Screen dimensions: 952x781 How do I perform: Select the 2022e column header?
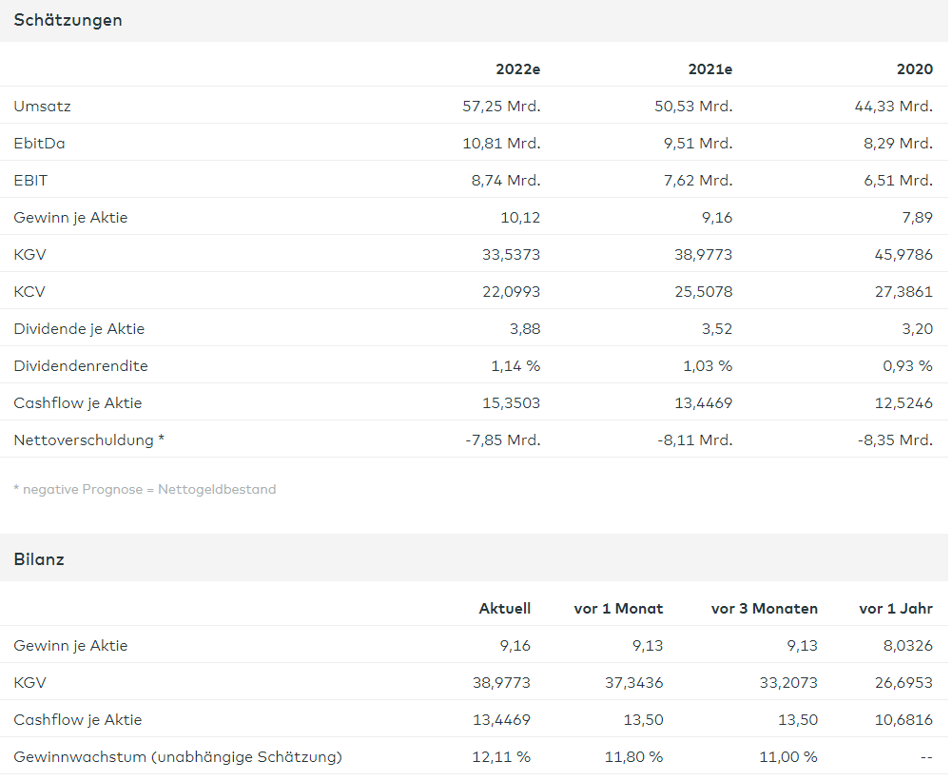pos(517,69)
